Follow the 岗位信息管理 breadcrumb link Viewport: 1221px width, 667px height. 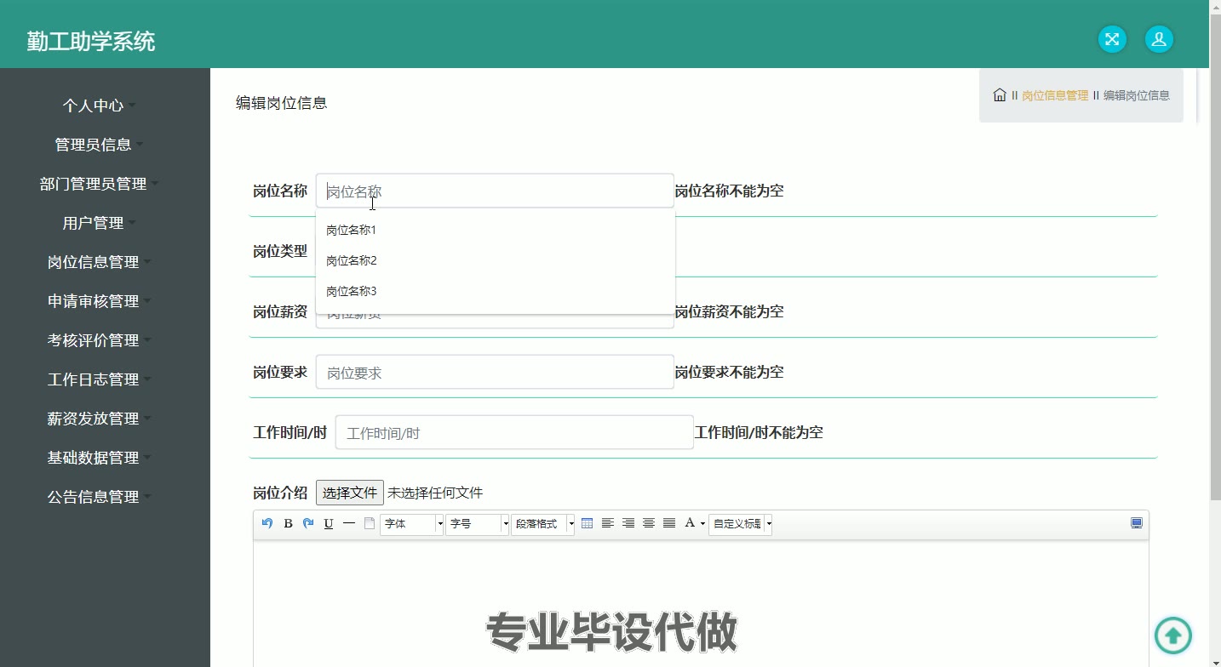[x=1054, y=95]
